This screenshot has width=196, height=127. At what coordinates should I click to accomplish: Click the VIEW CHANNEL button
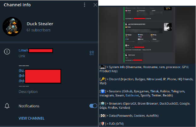pyautogui.click(x=32, y=118)
